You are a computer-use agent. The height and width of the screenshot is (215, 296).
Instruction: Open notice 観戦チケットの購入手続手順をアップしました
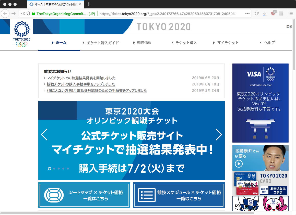coord(81,84)
